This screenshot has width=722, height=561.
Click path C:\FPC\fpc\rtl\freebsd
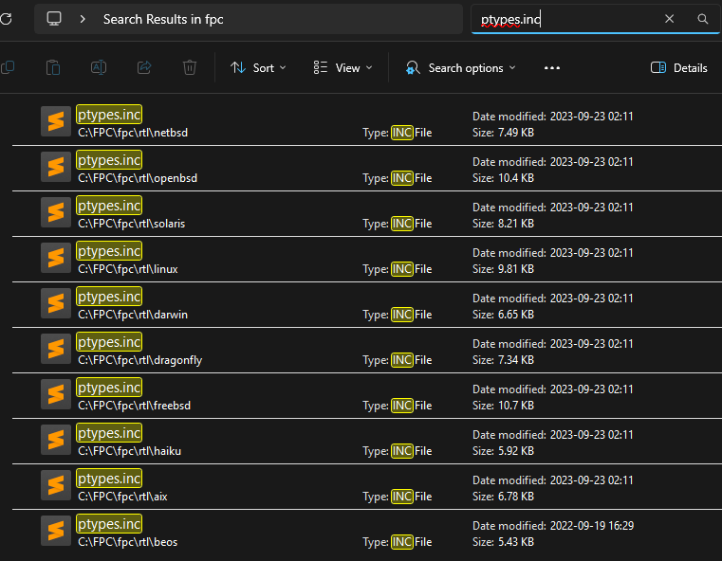[135, 406]
